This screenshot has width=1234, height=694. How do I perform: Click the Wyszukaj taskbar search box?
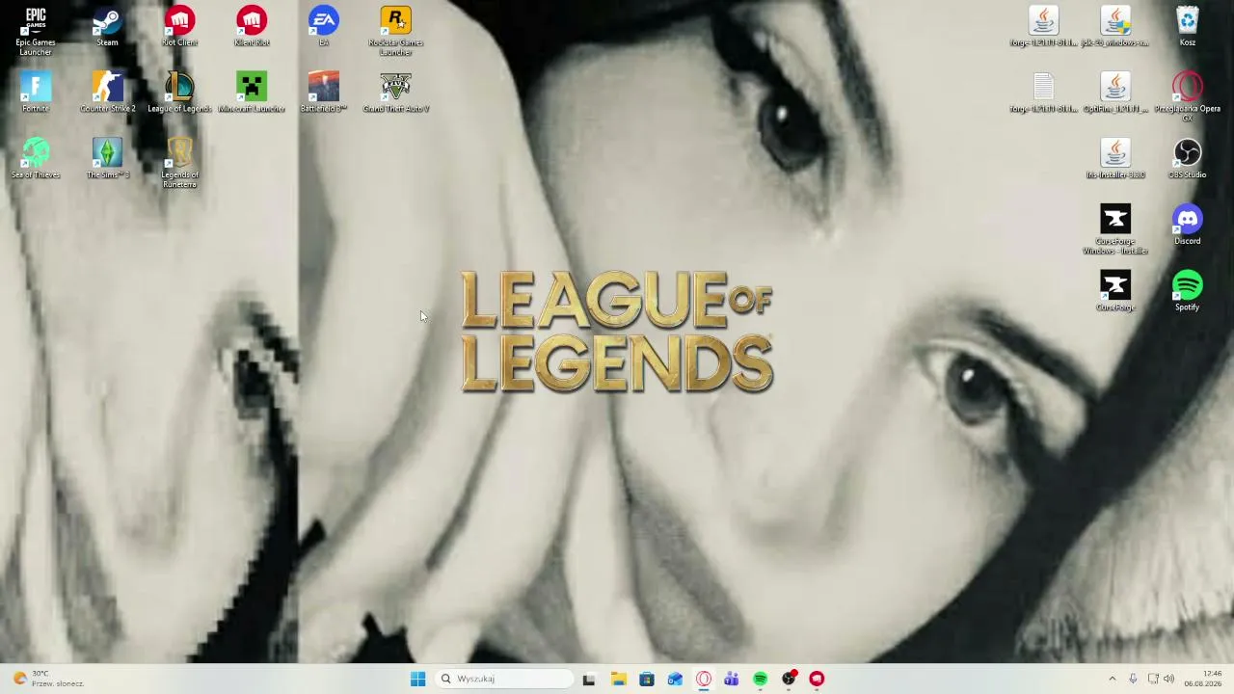point(504,679)
